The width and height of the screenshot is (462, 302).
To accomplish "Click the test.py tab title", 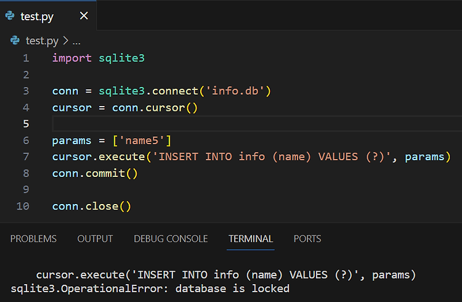I will [x=37, y=17].
